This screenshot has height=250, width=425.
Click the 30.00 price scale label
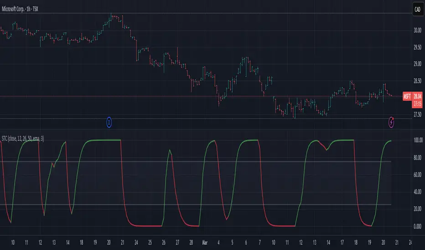[x=417, y=30]
